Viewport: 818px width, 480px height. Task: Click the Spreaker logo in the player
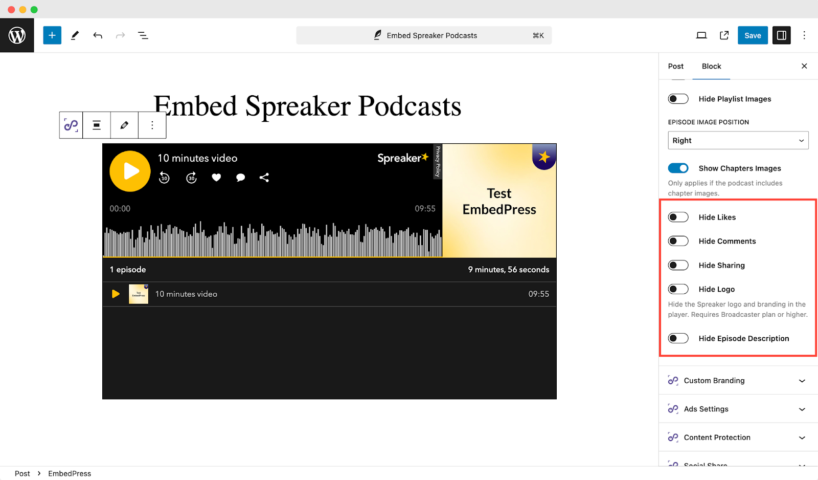coord(403,158)
